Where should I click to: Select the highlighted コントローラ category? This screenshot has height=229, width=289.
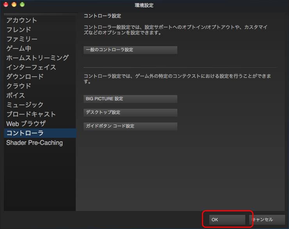click(40, 133)
